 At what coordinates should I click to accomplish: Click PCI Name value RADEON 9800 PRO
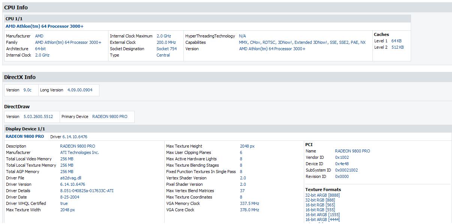pos(352,151)
